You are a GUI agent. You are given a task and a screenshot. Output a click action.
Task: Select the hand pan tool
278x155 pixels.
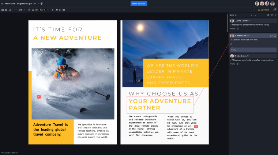pos(57,10)
